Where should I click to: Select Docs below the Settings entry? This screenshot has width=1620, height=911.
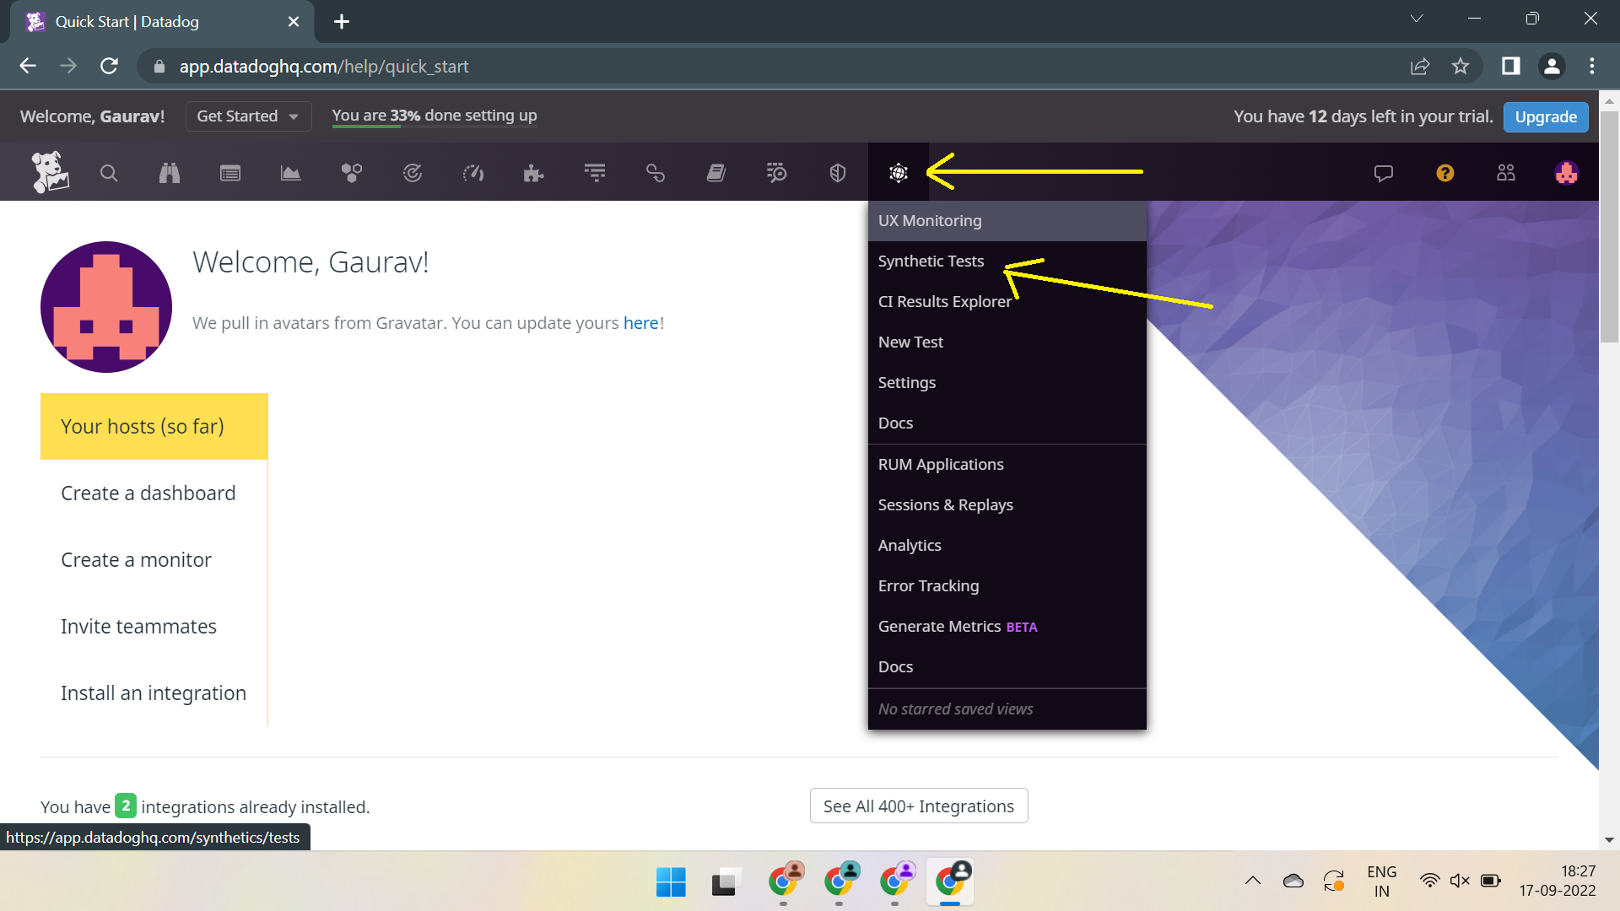pyautogui.click(x=1007, y=423)
